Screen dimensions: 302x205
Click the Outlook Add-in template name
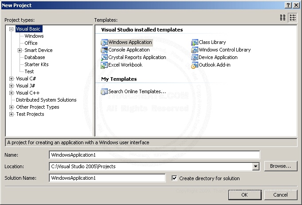pyautogui.click(x=215, y=65)
